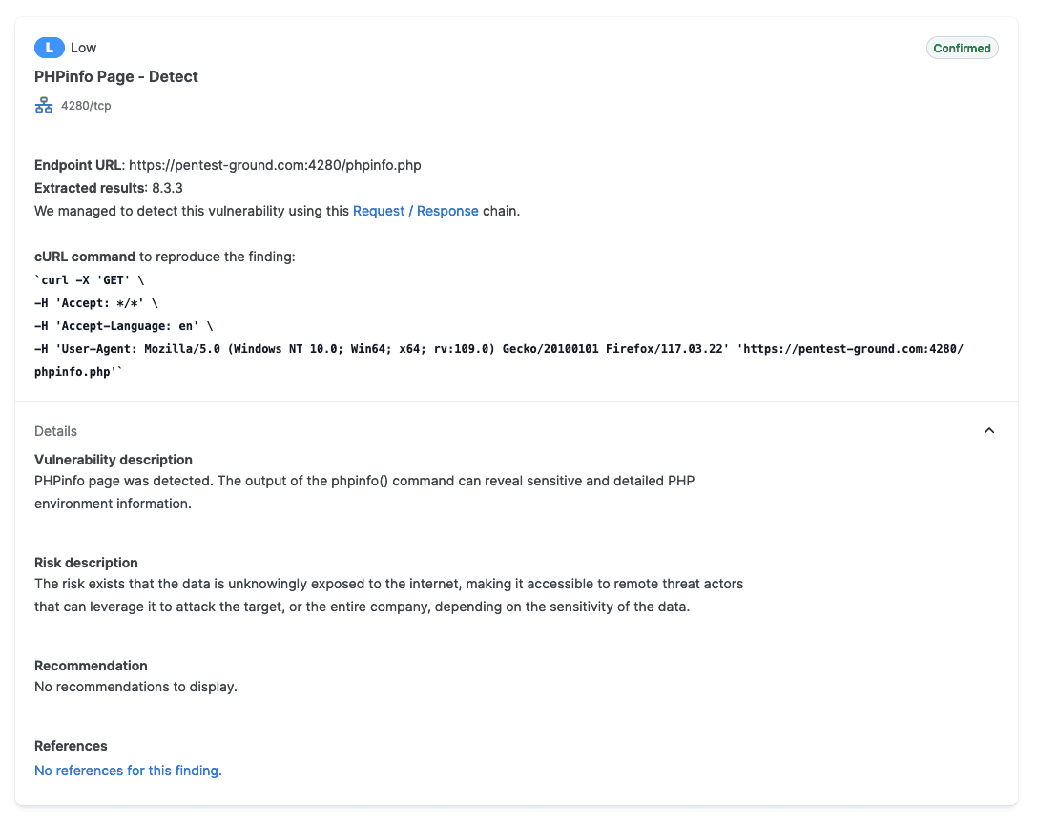The width and height of the screenshot is (1037, 823).
Task: Click the References heading
Action: (71, 746)
